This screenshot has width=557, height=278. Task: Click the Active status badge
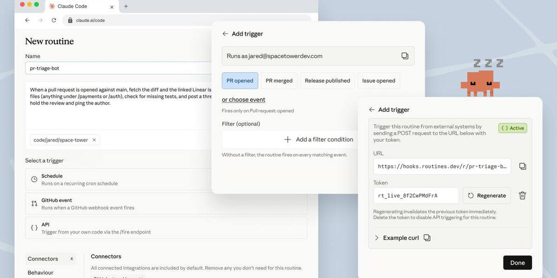click(x=513, y=128)
